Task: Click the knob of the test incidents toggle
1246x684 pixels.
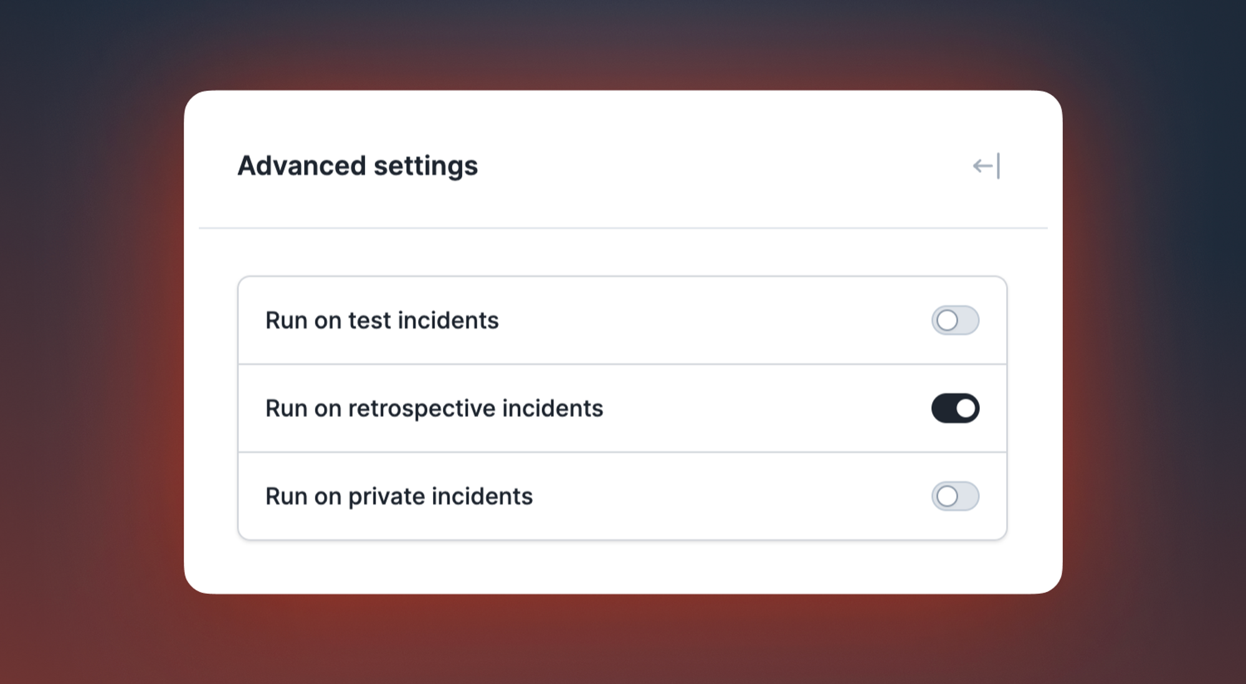Action: point(947,321)
